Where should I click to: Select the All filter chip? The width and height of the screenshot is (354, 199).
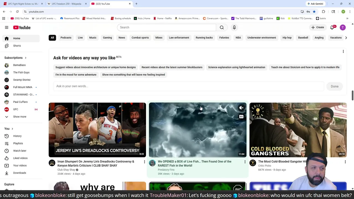(x=52, y=38)
